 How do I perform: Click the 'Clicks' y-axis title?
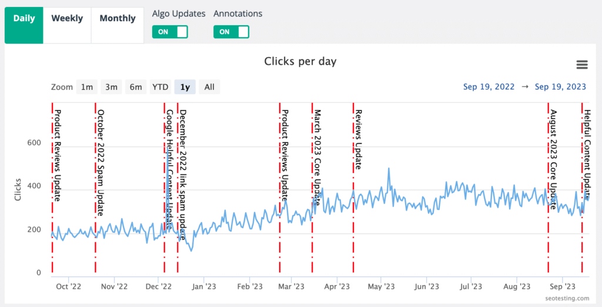(x=18, y=189)
